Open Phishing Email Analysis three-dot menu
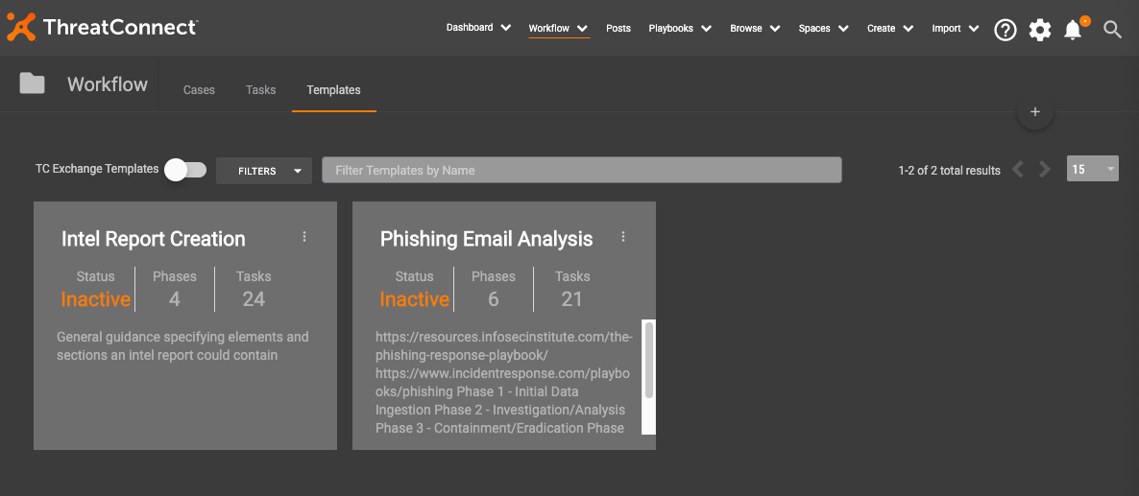The width and height of the screenshot is (1139, 496). click(x=622, y=236)
